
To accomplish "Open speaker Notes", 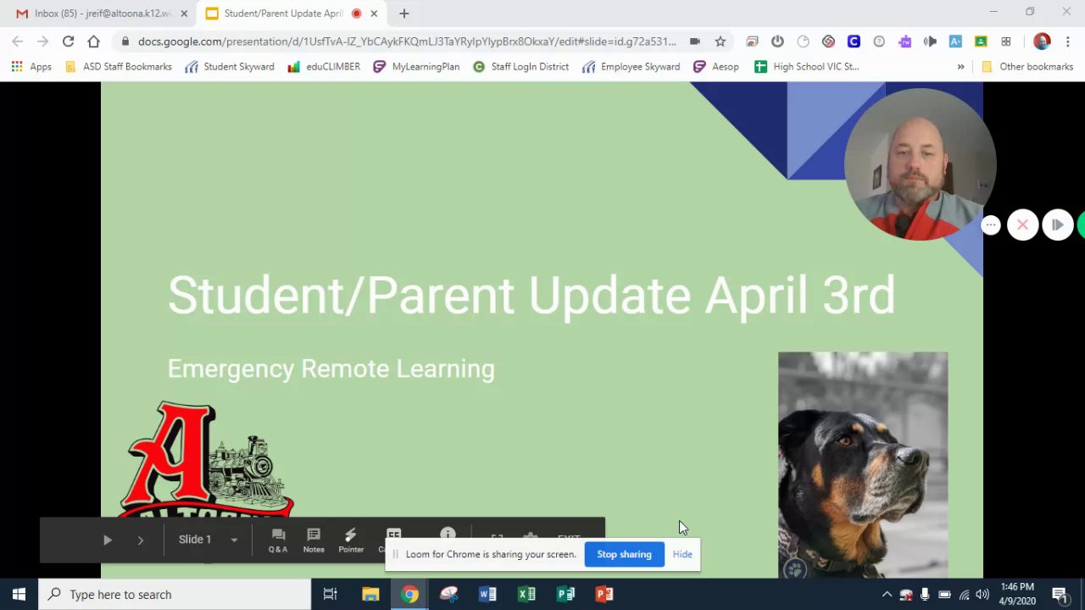I will click(x=314, y=540).
